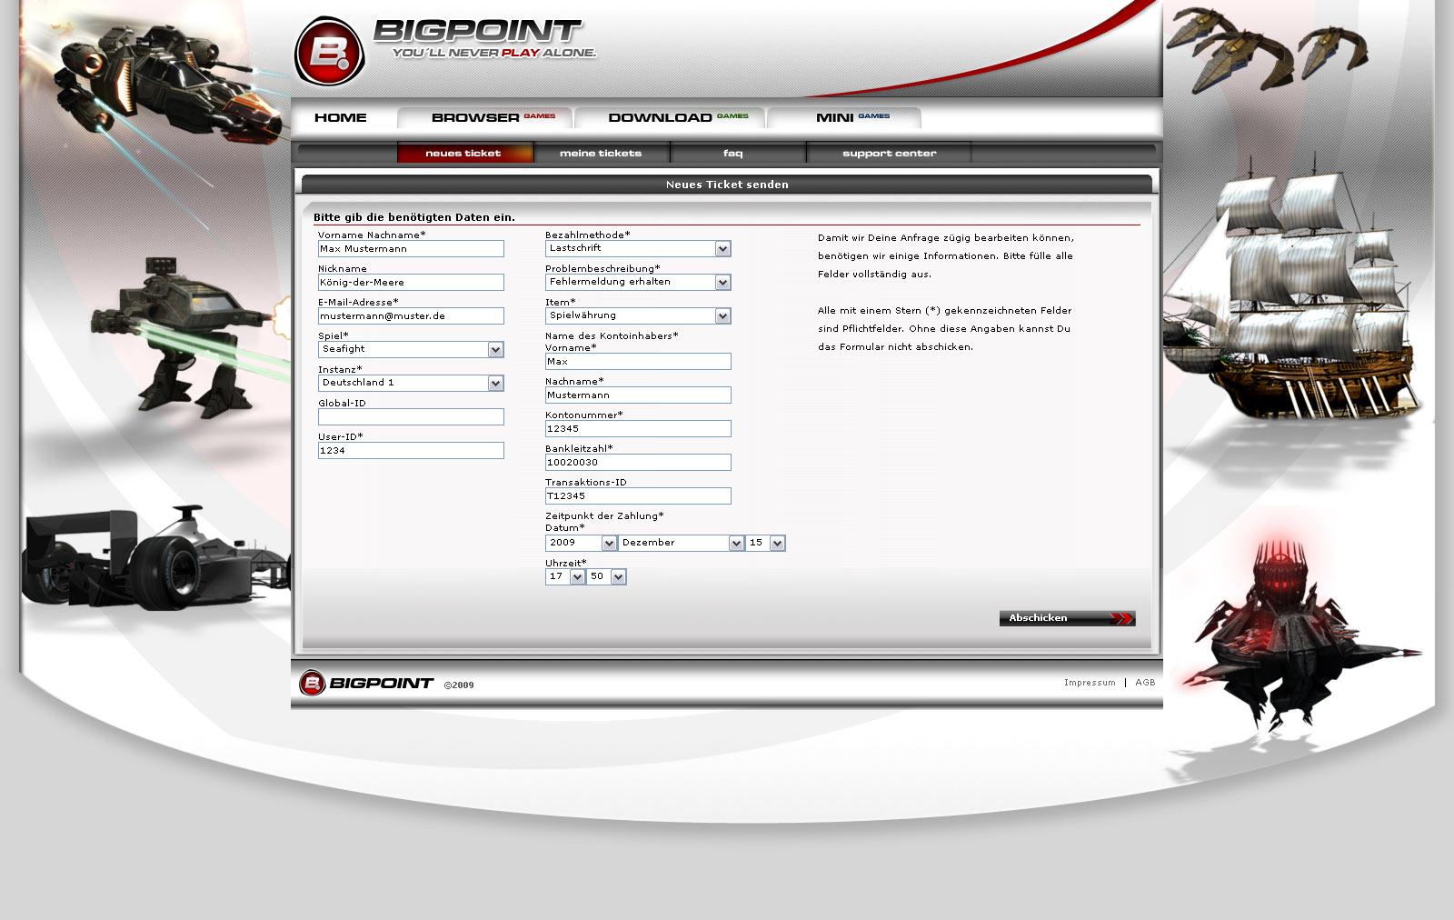This screenshot has height=920, width=1454.
Task: Select the 'neues ticket' submenu item
Action: coord(465,153)
